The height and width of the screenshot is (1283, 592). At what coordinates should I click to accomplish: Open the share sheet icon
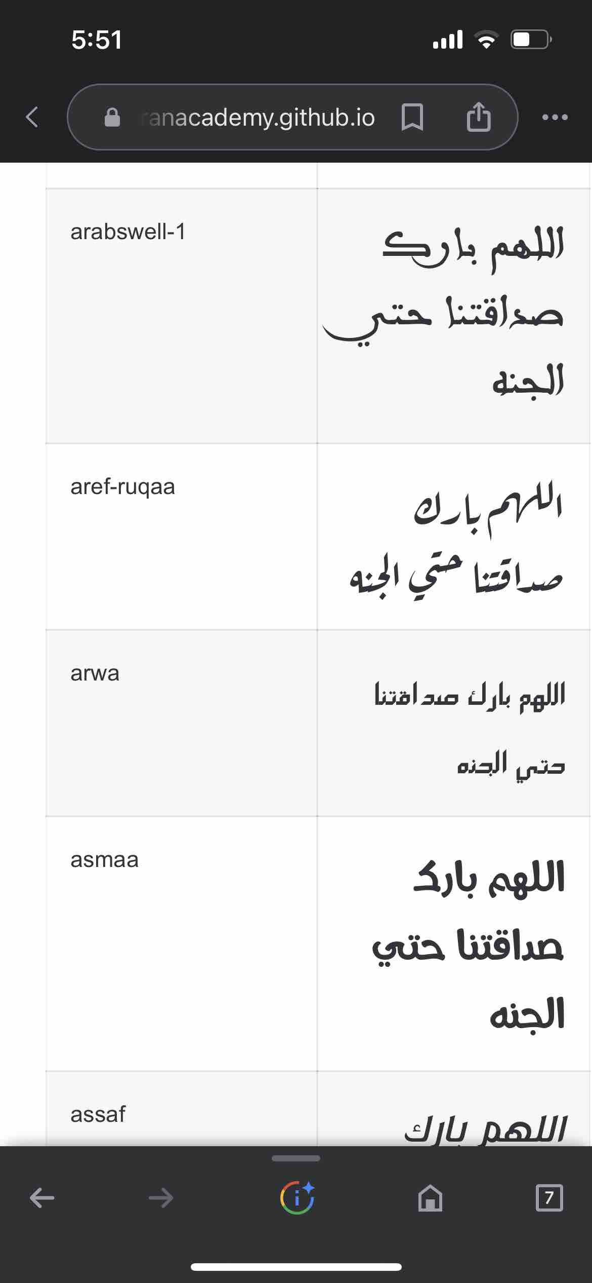tap(478, 117)
